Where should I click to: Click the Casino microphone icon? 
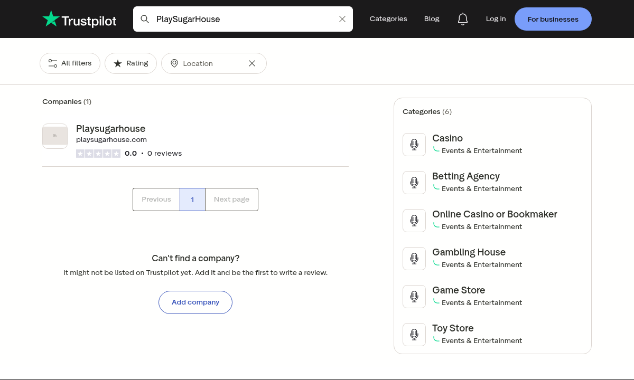click(414, 145)
